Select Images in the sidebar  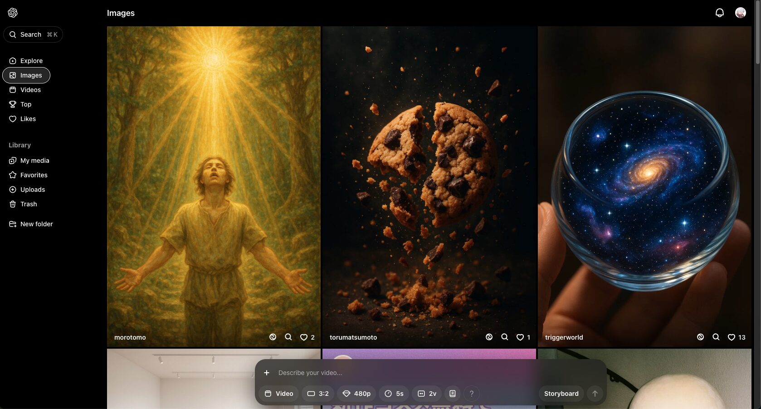[26, 75]
